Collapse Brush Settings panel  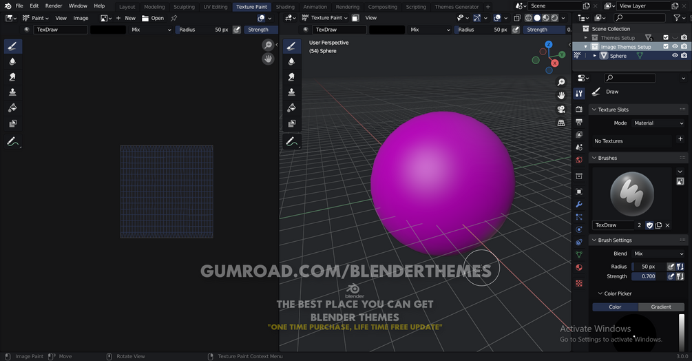[594, 240]
